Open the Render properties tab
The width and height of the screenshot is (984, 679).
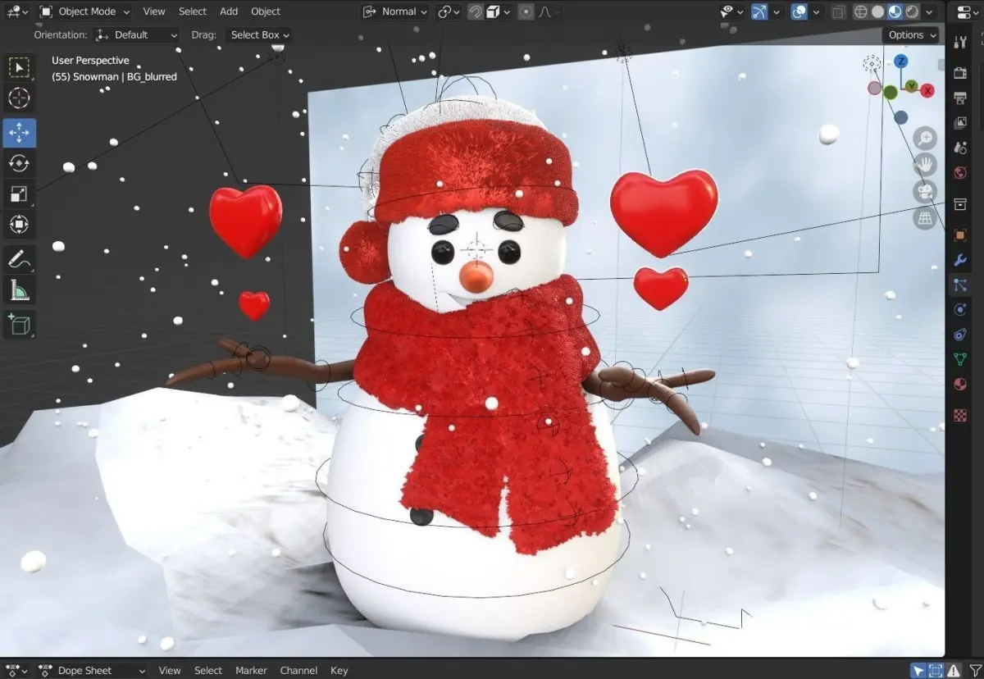960,73
